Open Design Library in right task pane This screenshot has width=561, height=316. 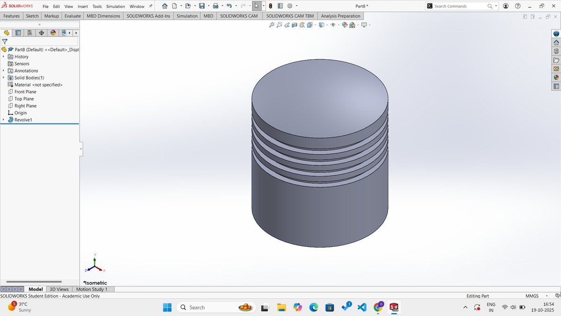(556, 51)
